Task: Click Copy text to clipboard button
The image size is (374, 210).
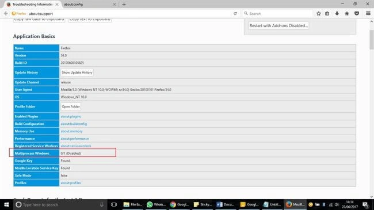Action: click(90, 20)
